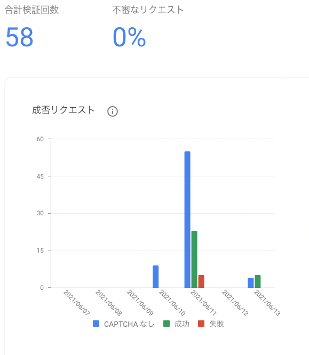Click the 2021/06/12 axis date label

click(235, 302)
